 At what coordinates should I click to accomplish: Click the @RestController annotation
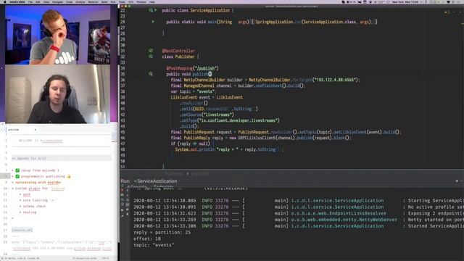(178, 51)
